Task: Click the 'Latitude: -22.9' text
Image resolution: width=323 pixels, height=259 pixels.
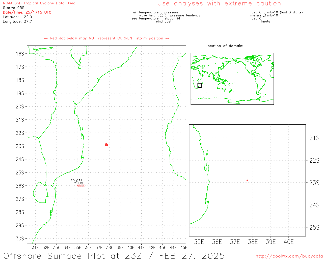Action: pos(17,17)
